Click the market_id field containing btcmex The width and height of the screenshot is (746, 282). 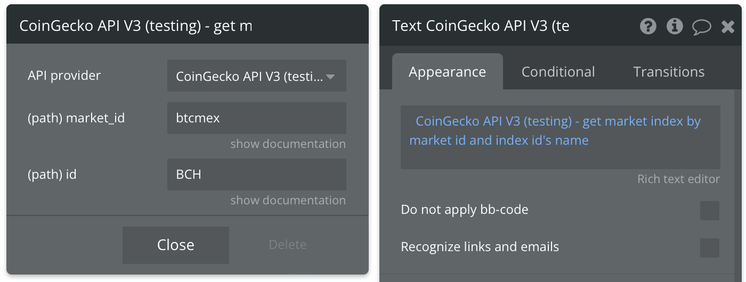(x=257, y=118)
